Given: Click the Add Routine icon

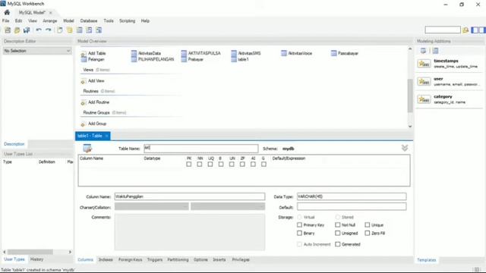Looking at the screenshot, I should tap(83, 103).
